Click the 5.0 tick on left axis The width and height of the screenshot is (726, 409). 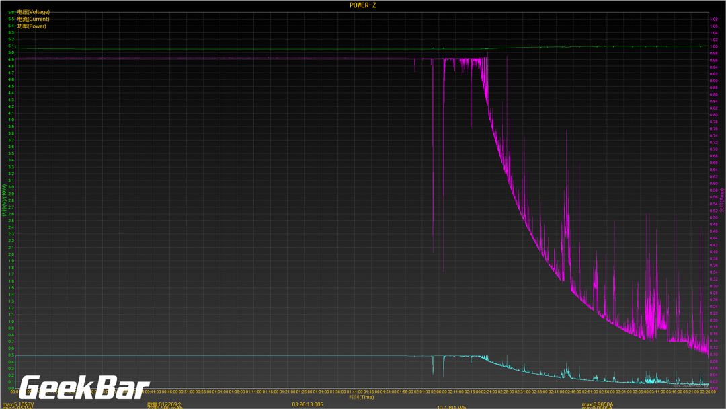[x=11, y=52]
